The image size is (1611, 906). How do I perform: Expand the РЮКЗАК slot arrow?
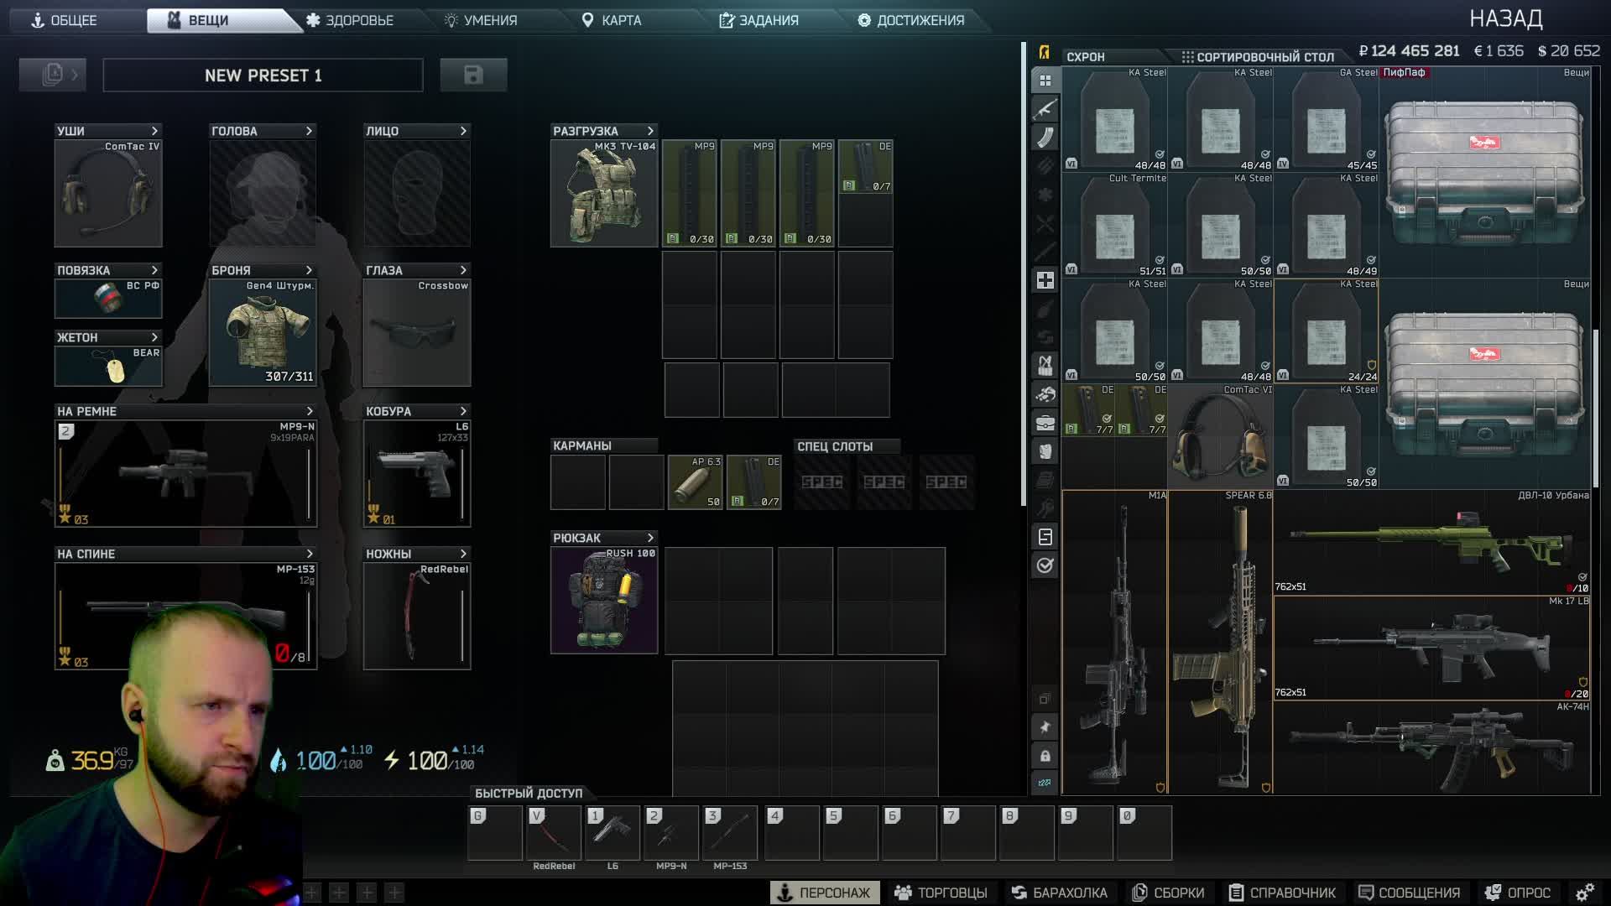click(650, 538)
